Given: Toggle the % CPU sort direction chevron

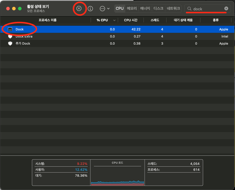Looking at the screenshot, I should pyautogui.click(x=114, y=20).
